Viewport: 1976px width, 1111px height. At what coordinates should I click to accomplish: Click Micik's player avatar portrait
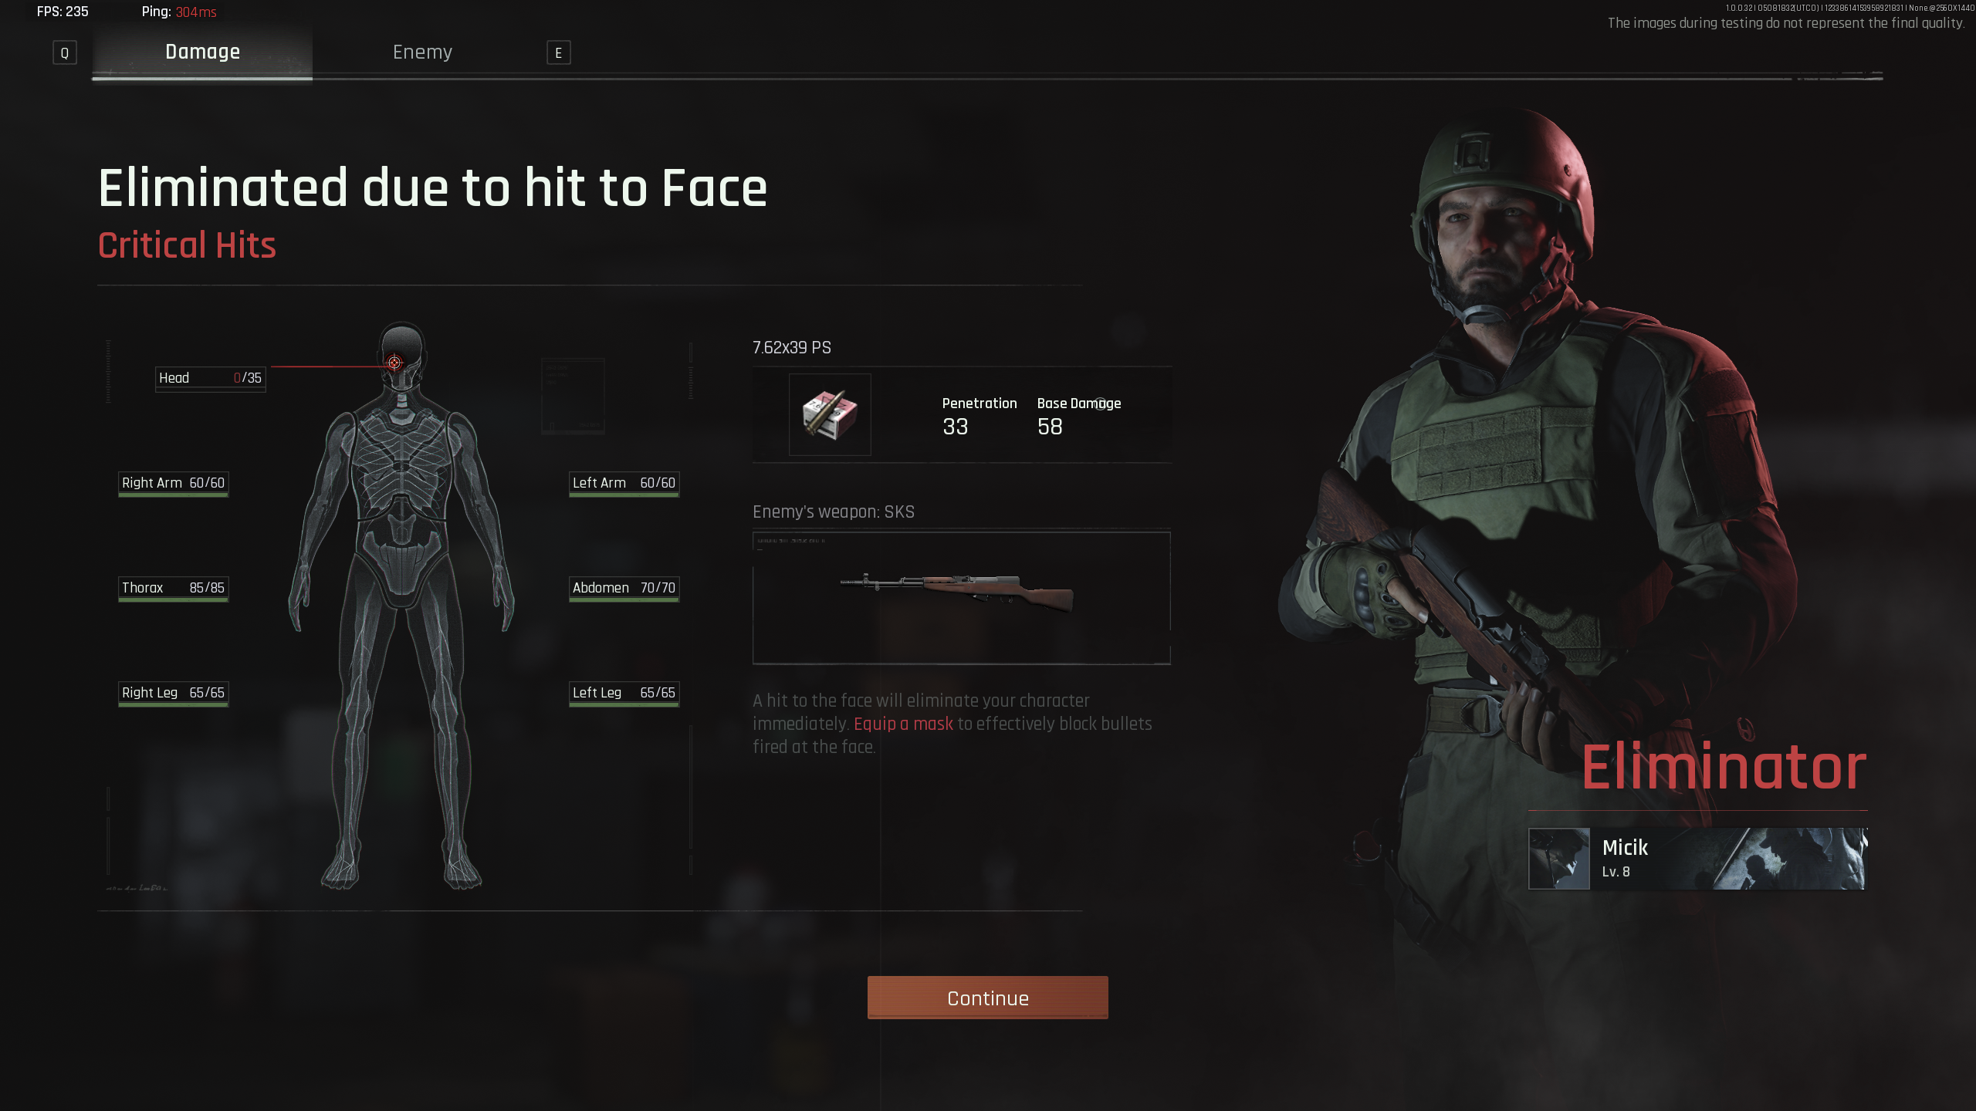(1559, 859)
